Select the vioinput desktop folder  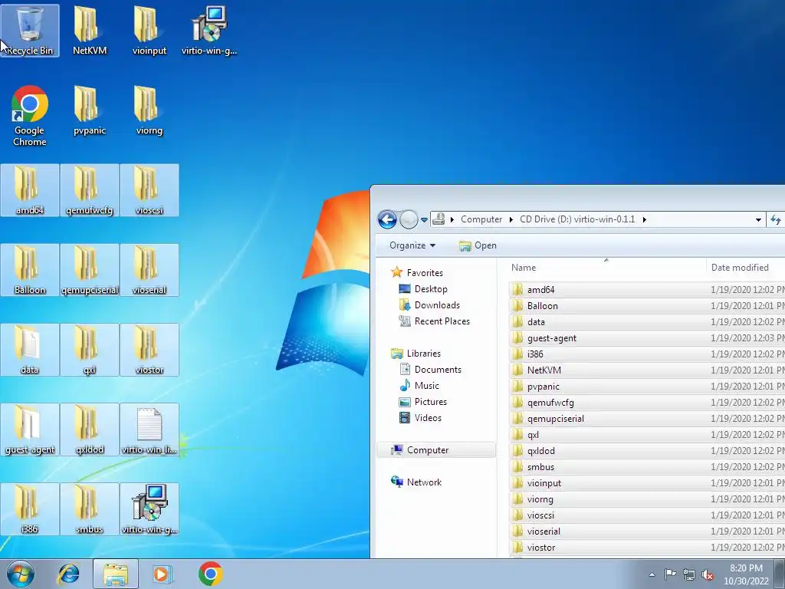[149, 31]
